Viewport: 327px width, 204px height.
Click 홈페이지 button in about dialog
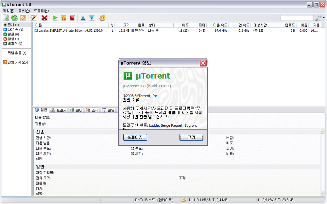tap(135, 137)
